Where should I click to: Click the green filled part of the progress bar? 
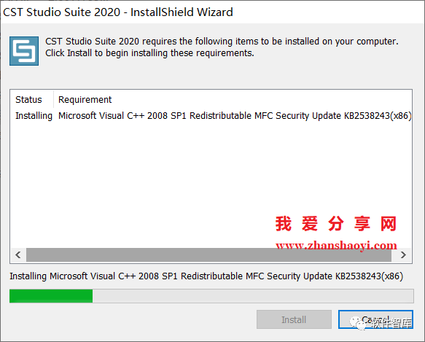point(51,296)
